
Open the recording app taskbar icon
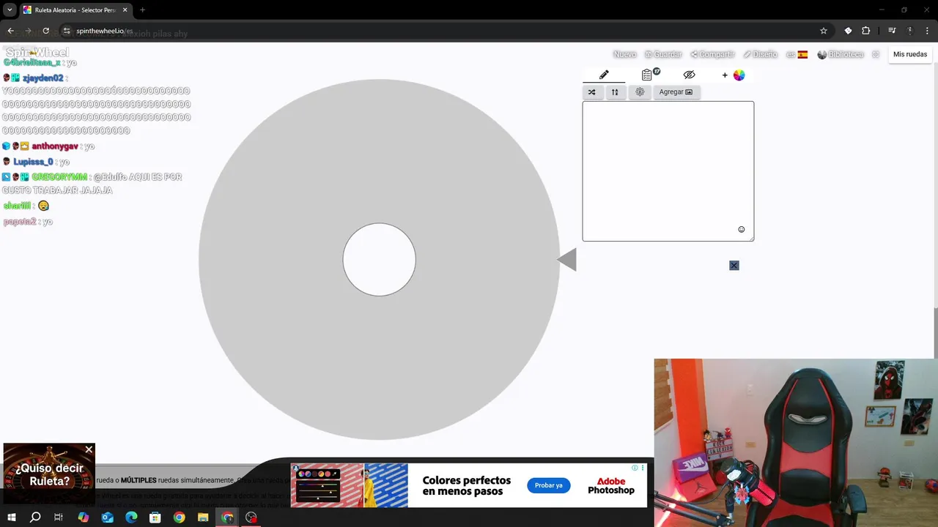(251, 517)
